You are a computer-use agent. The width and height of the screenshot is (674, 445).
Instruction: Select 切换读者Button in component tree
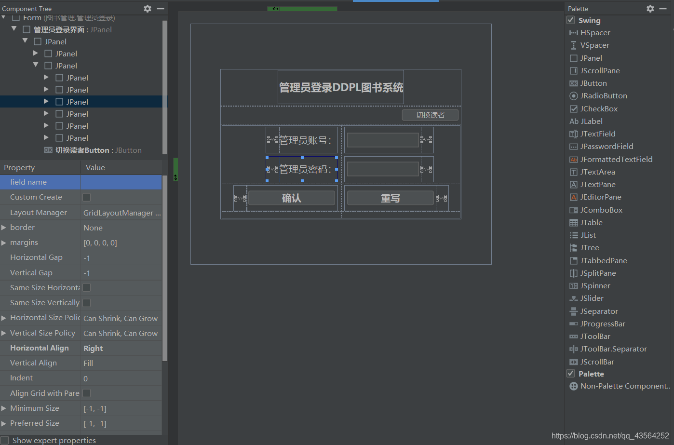(x=93, y=150)
